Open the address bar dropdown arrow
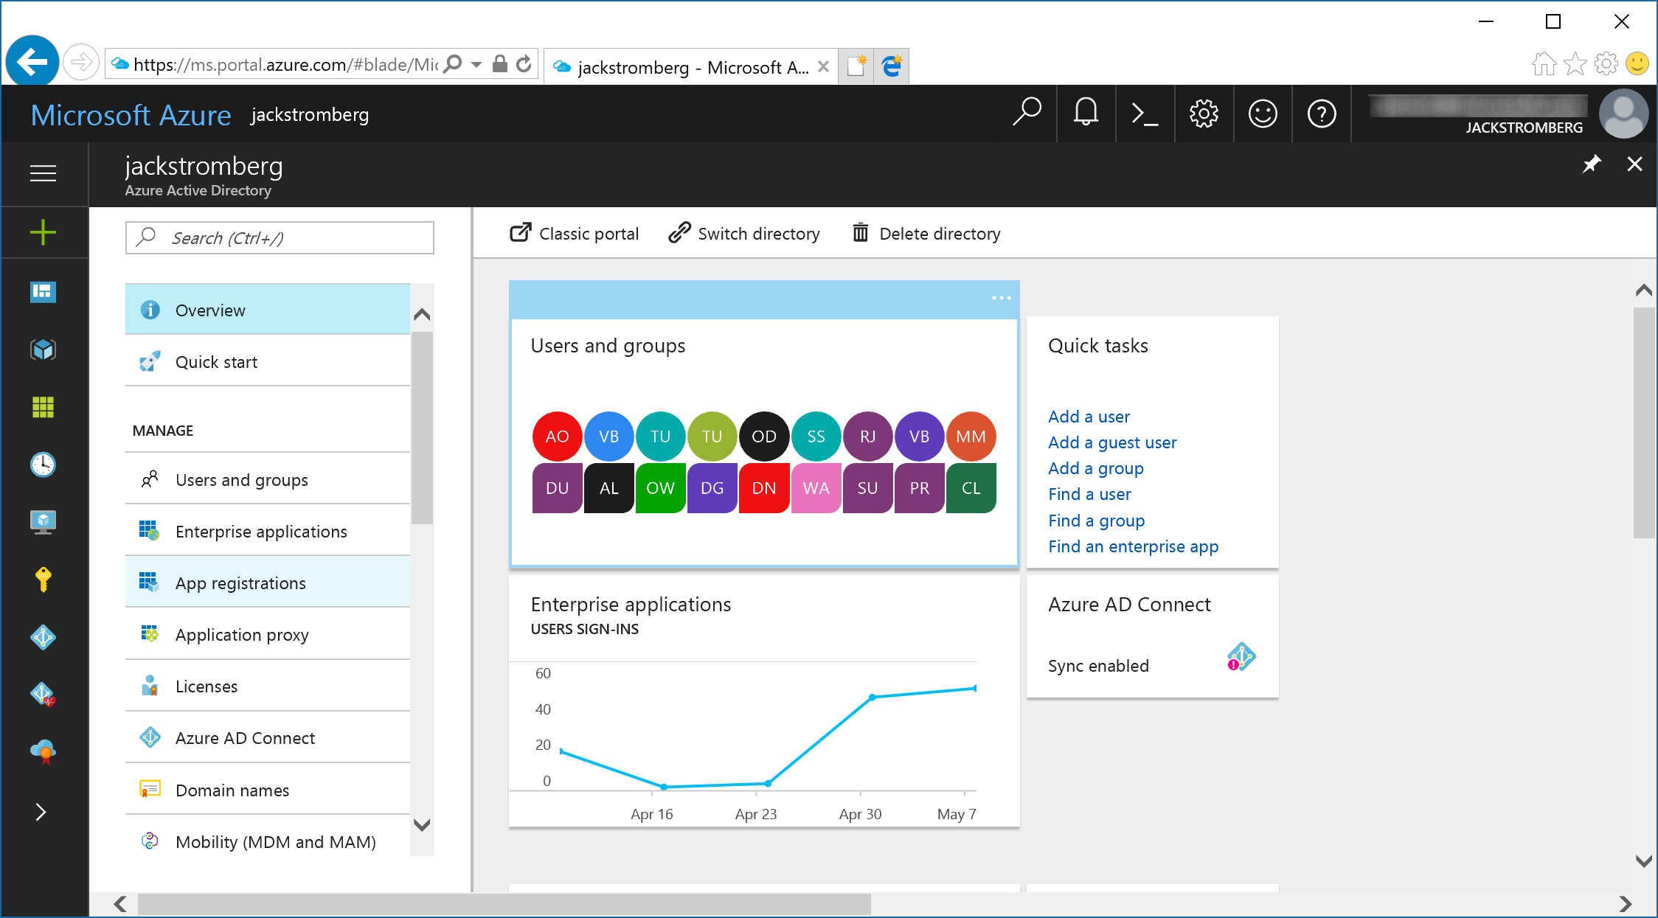This screenshot has height=918, width=1658. (476, 65)
